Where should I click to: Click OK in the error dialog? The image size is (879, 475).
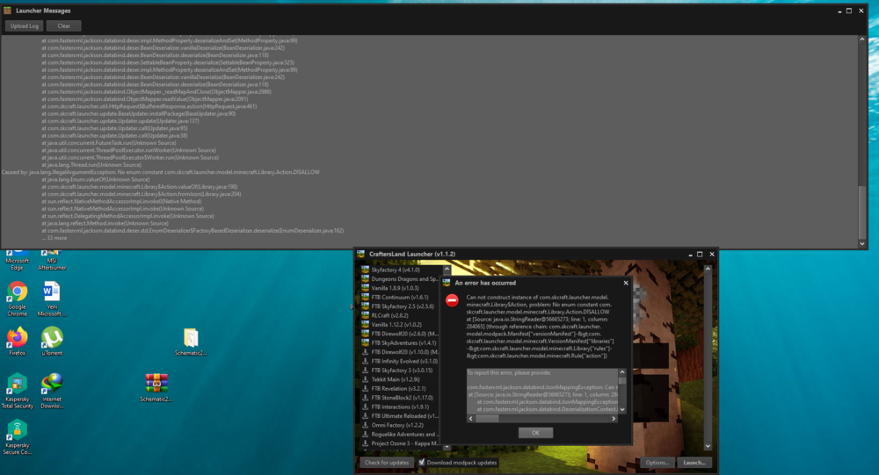(535, 433)
